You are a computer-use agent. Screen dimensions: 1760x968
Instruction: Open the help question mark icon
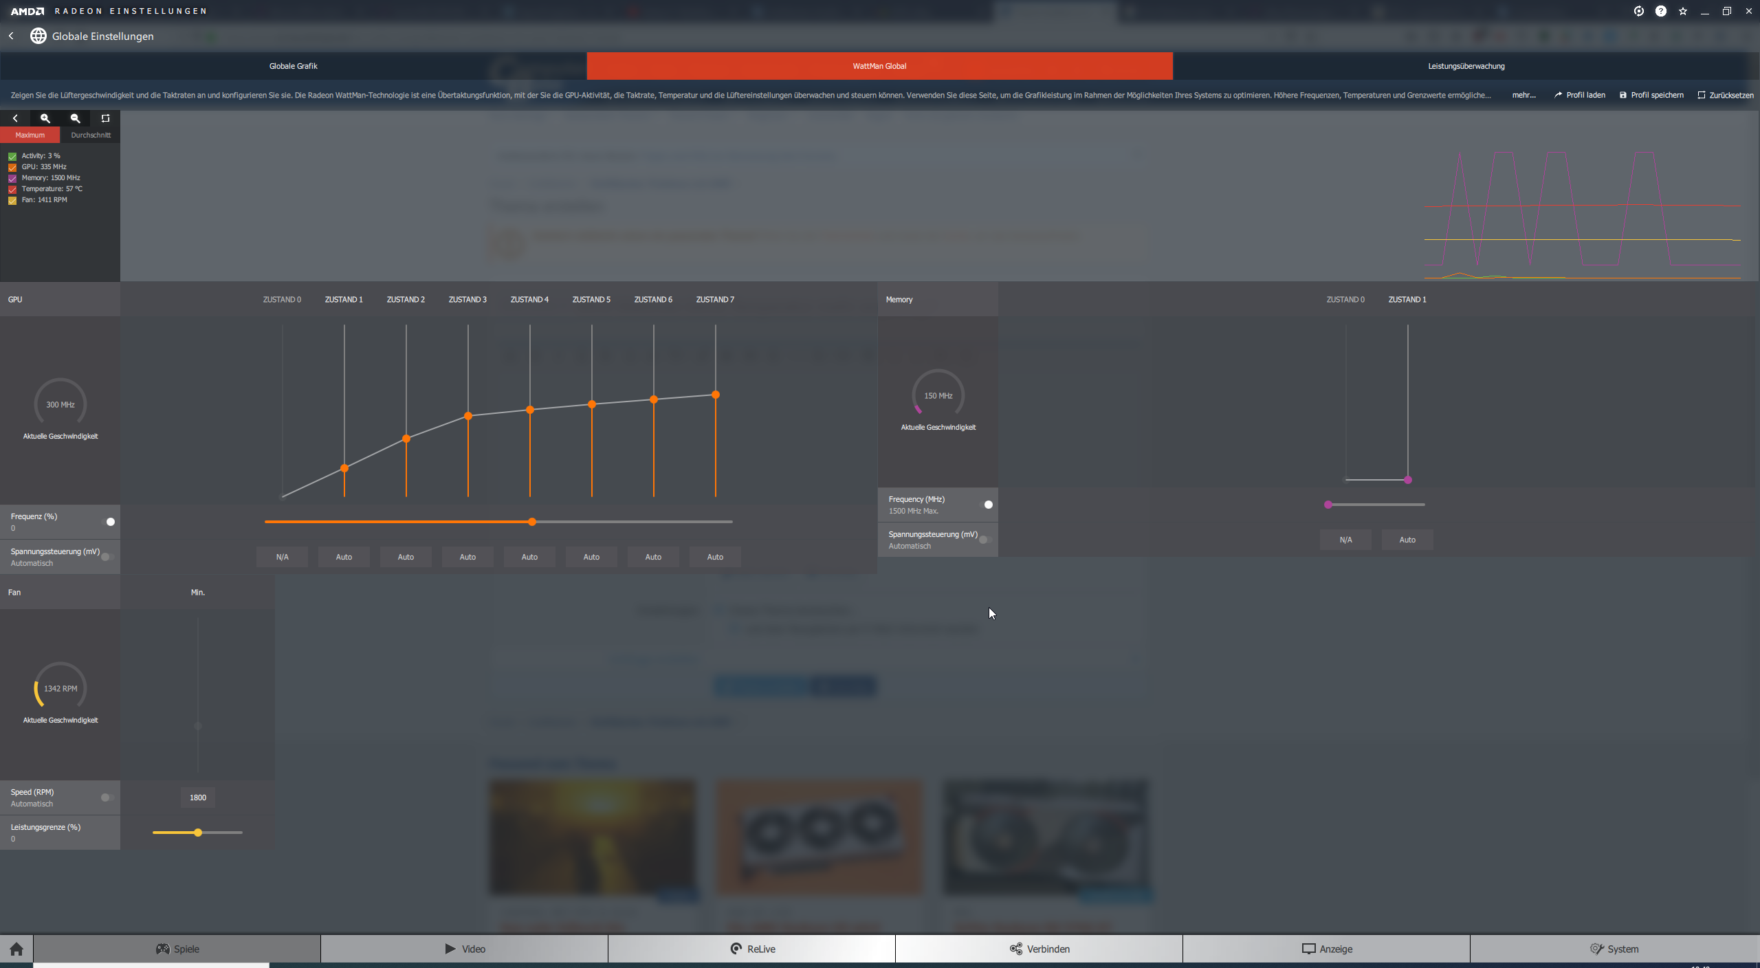[1660, 11]
